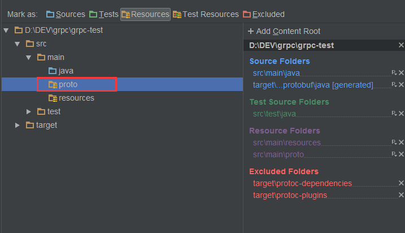The image size is (405, 233).
Task: Remove content root D:\DEV\grpc\grpc-test
Action: (401, 45)
